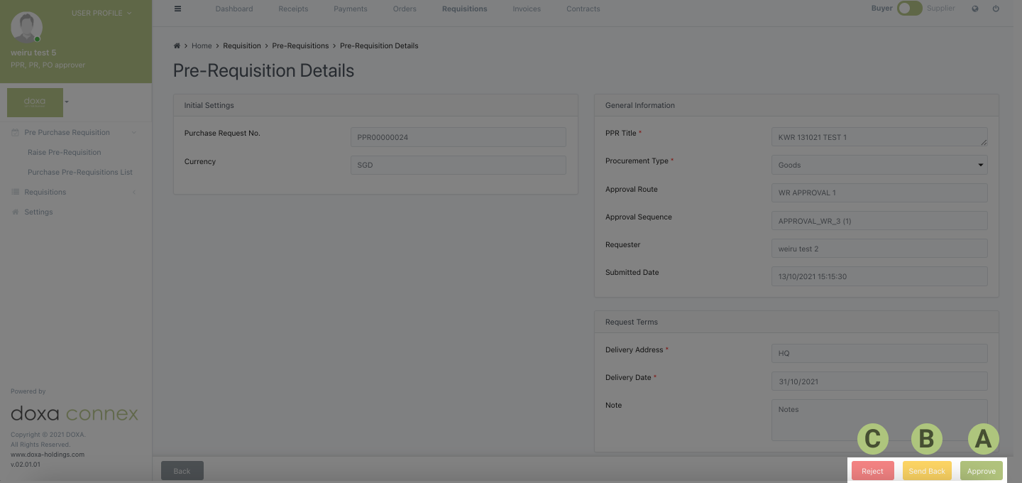
Task: Open the Receipts tab
Action: 293,9
